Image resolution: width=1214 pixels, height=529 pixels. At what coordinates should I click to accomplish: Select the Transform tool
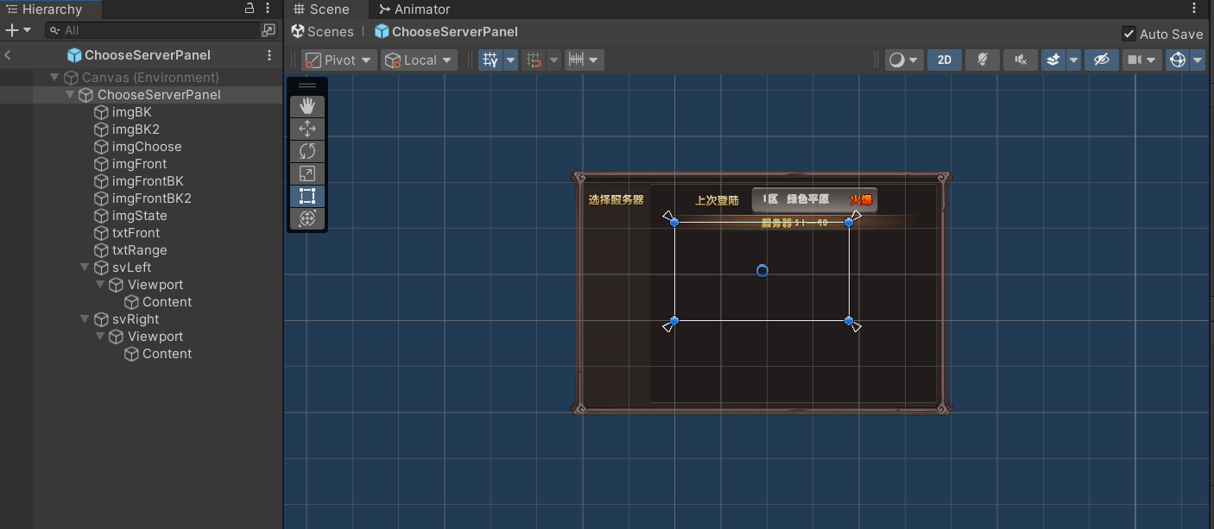307,218
